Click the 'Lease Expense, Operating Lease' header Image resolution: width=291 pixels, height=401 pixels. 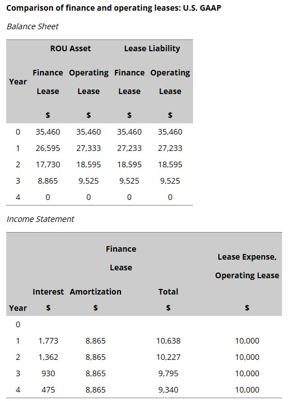[x=247, y=266]
